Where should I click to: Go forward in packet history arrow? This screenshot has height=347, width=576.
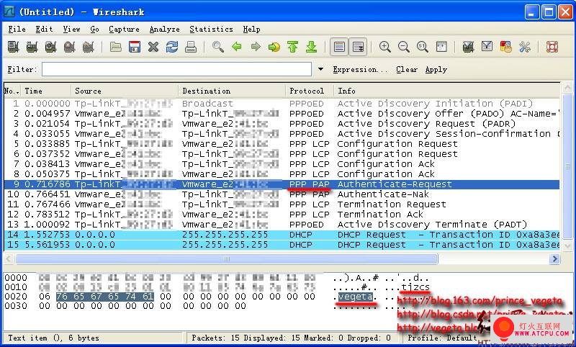(x=256, y=47)
